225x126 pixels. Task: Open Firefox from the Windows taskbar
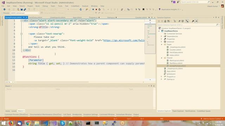[11, 123]
